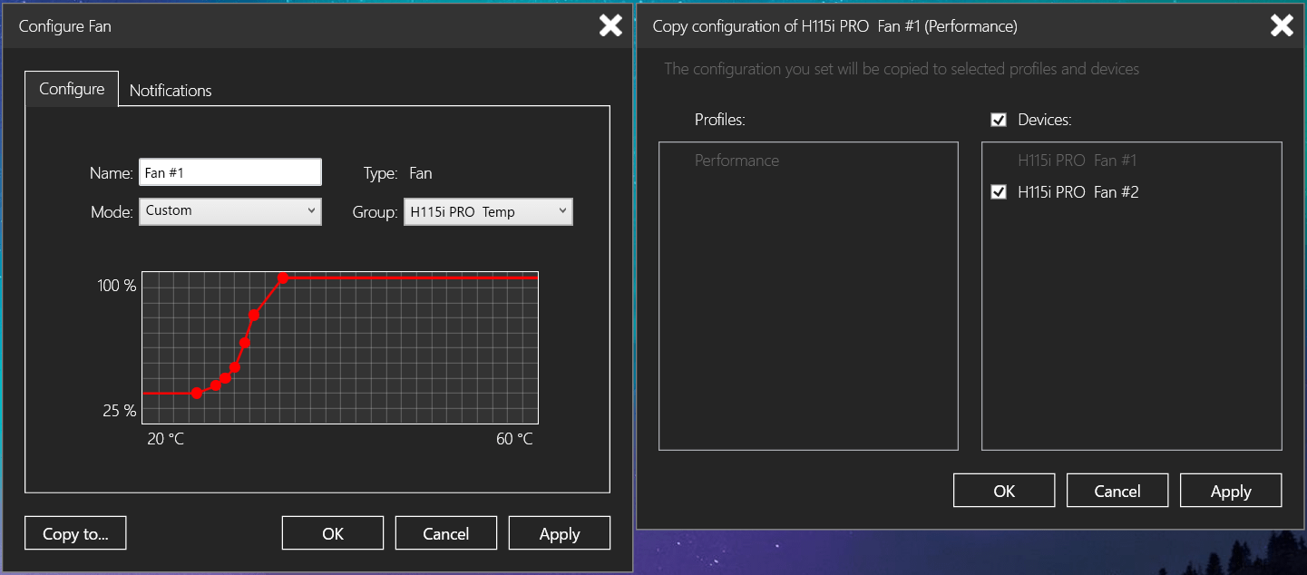This screenshot has width=1307, height=575.
Task: Close the Configure Fan dialog
Action: [x=610, y=25]
